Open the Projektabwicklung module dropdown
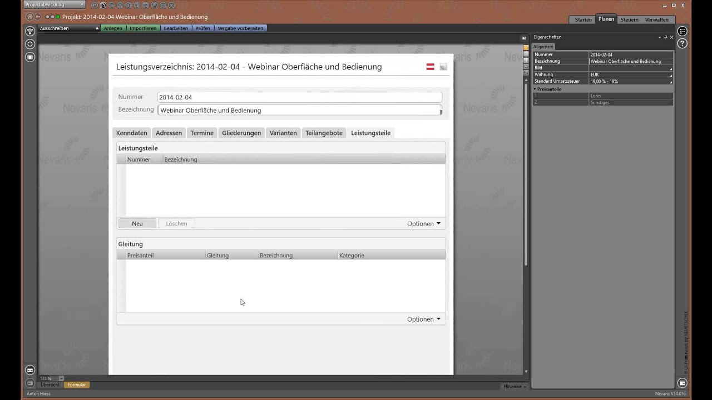The width and height of the screenshot is (712, 400). 55,4
